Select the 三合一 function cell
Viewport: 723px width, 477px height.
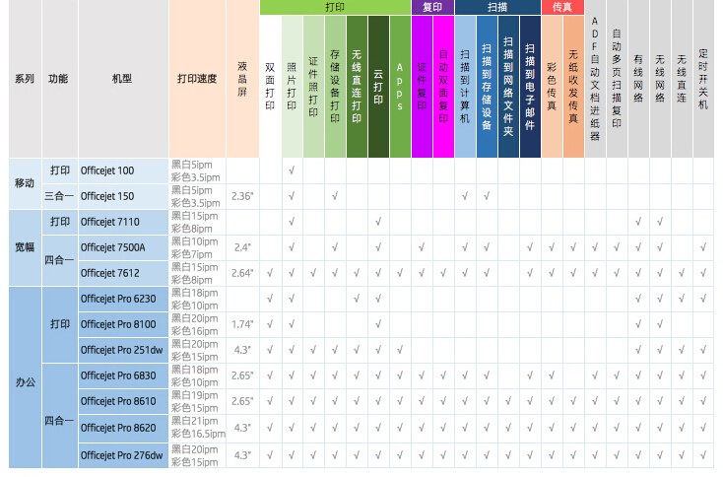[59, 196]
